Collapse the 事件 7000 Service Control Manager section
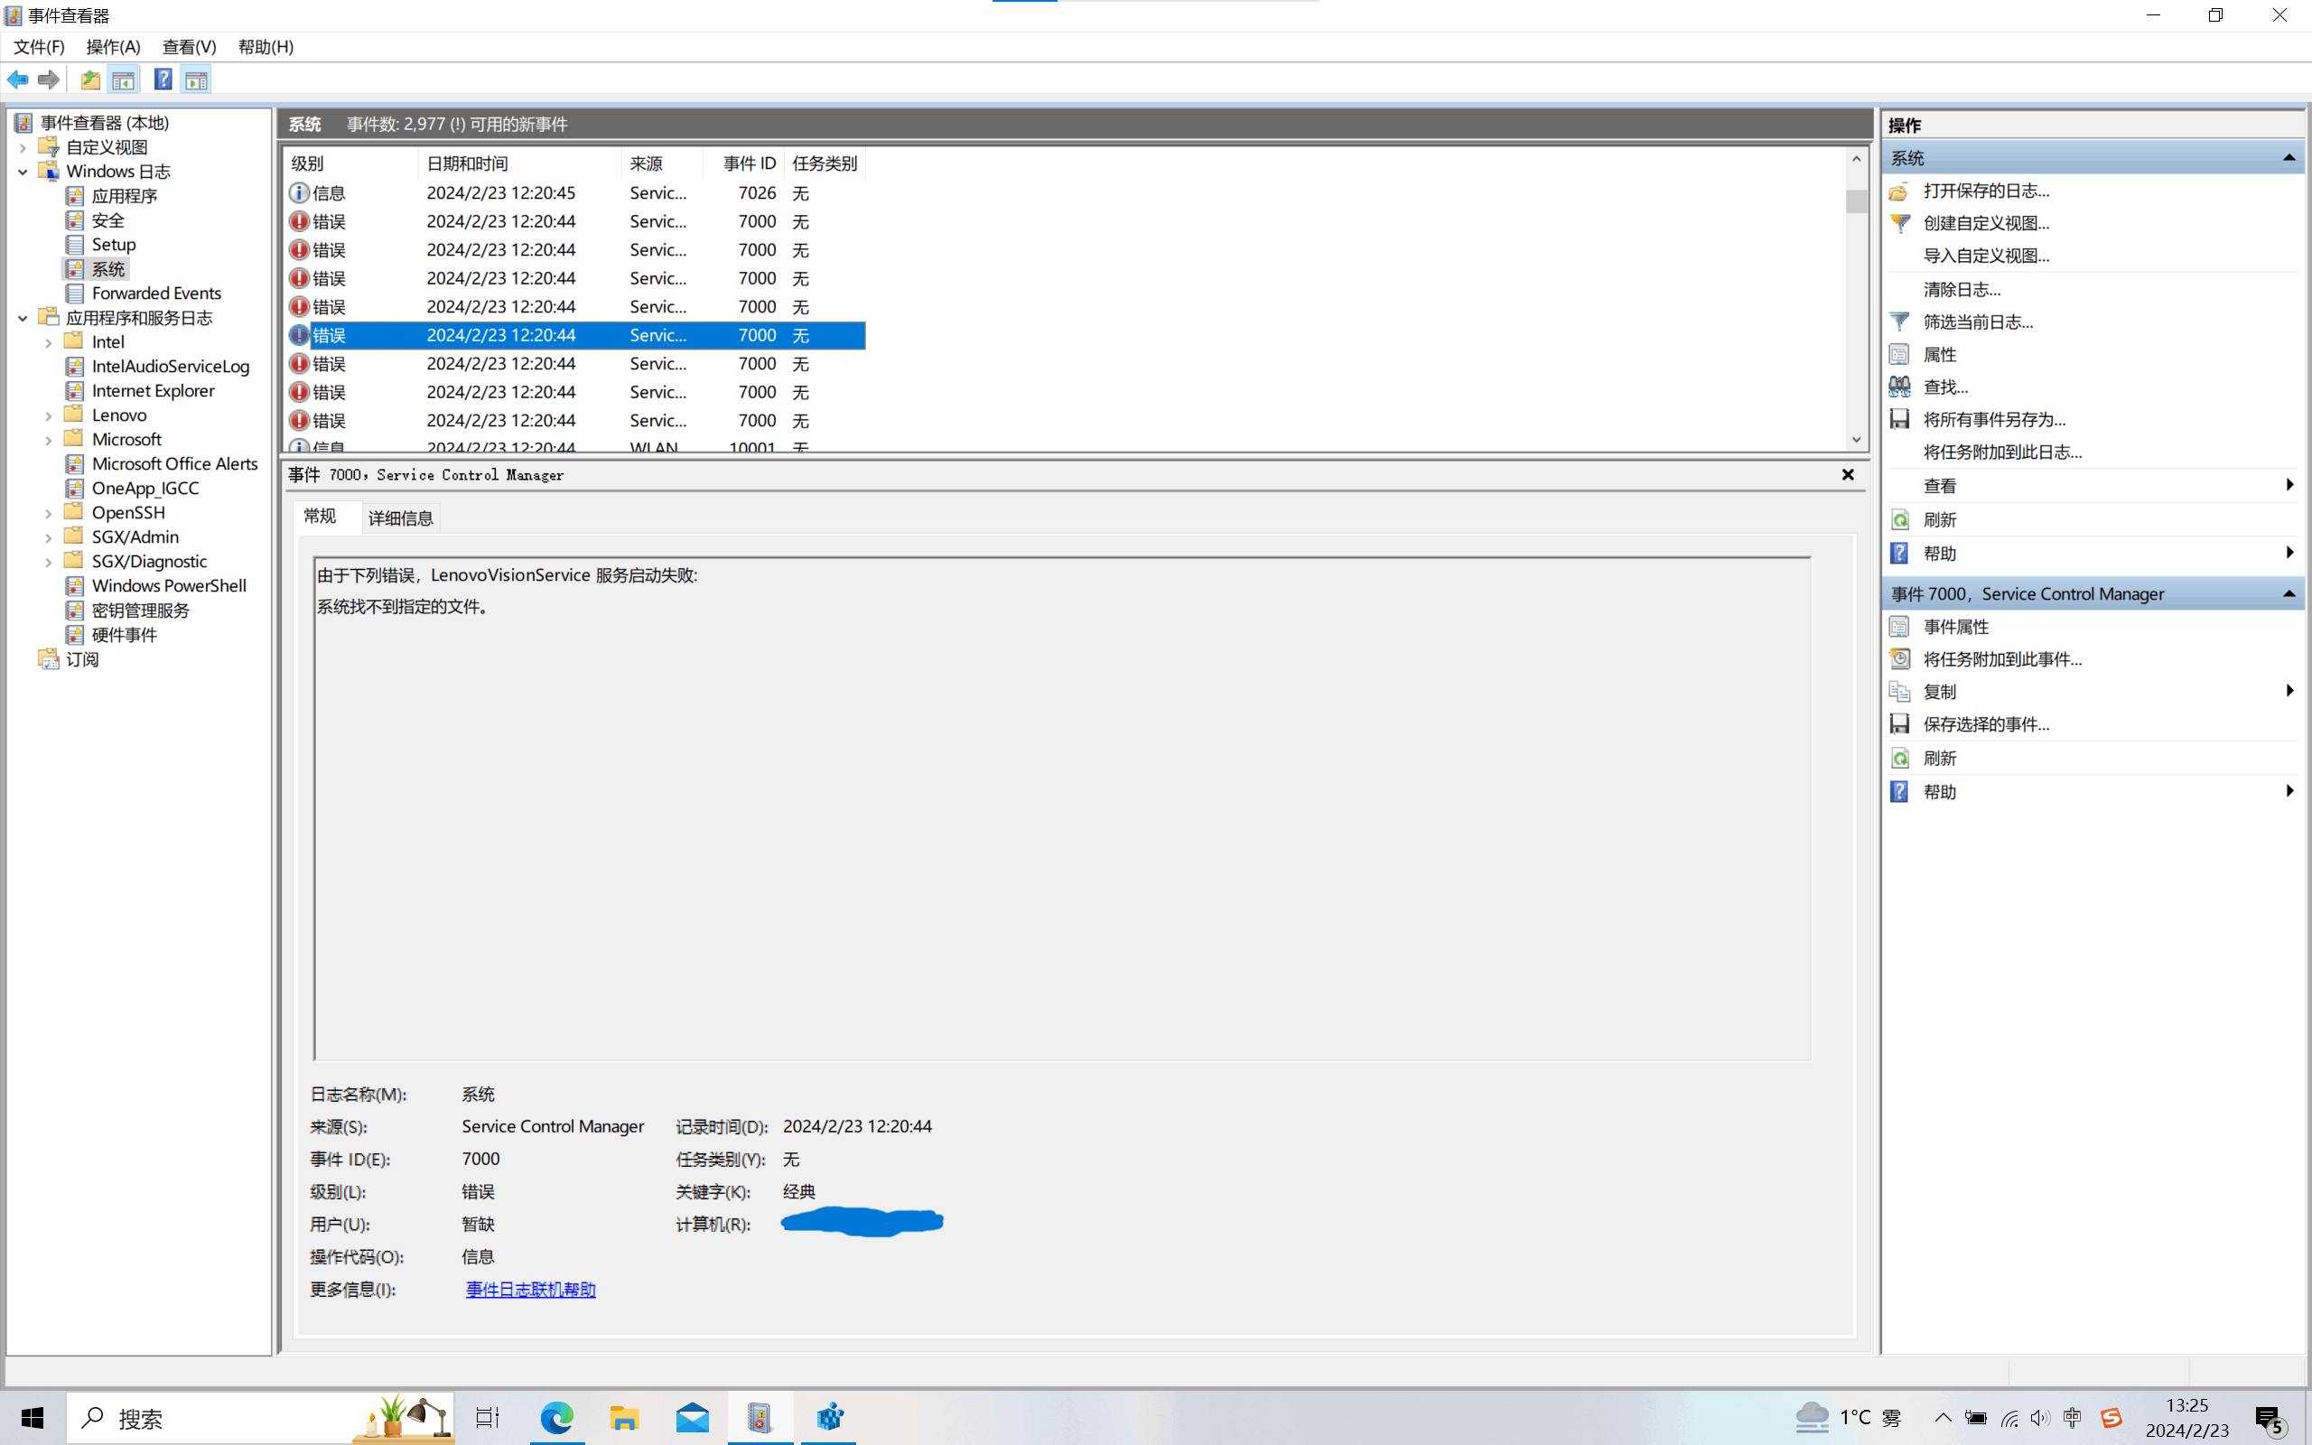2312x1445 pixels. tap(2290, 593)
